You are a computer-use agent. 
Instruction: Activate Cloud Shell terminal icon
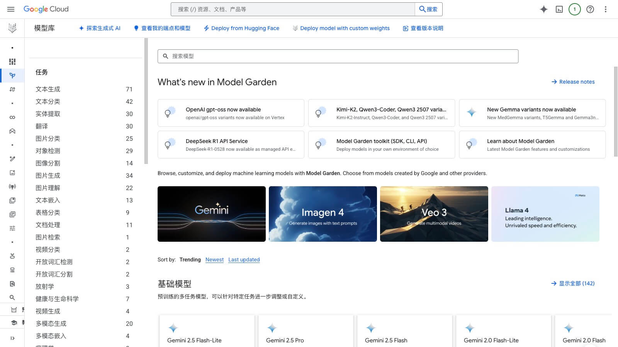click(x=559, y=9)
